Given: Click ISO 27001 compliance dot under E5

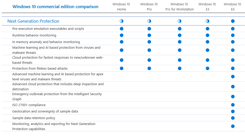Looking at the screenshot, I should coord(233,105).
